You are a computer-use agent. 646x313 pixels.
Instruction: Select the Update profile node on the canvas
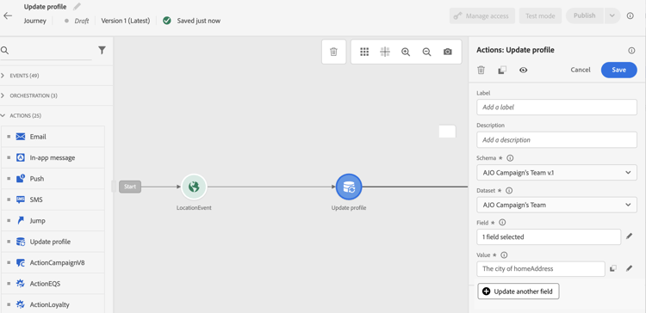(x=349, y=187)
